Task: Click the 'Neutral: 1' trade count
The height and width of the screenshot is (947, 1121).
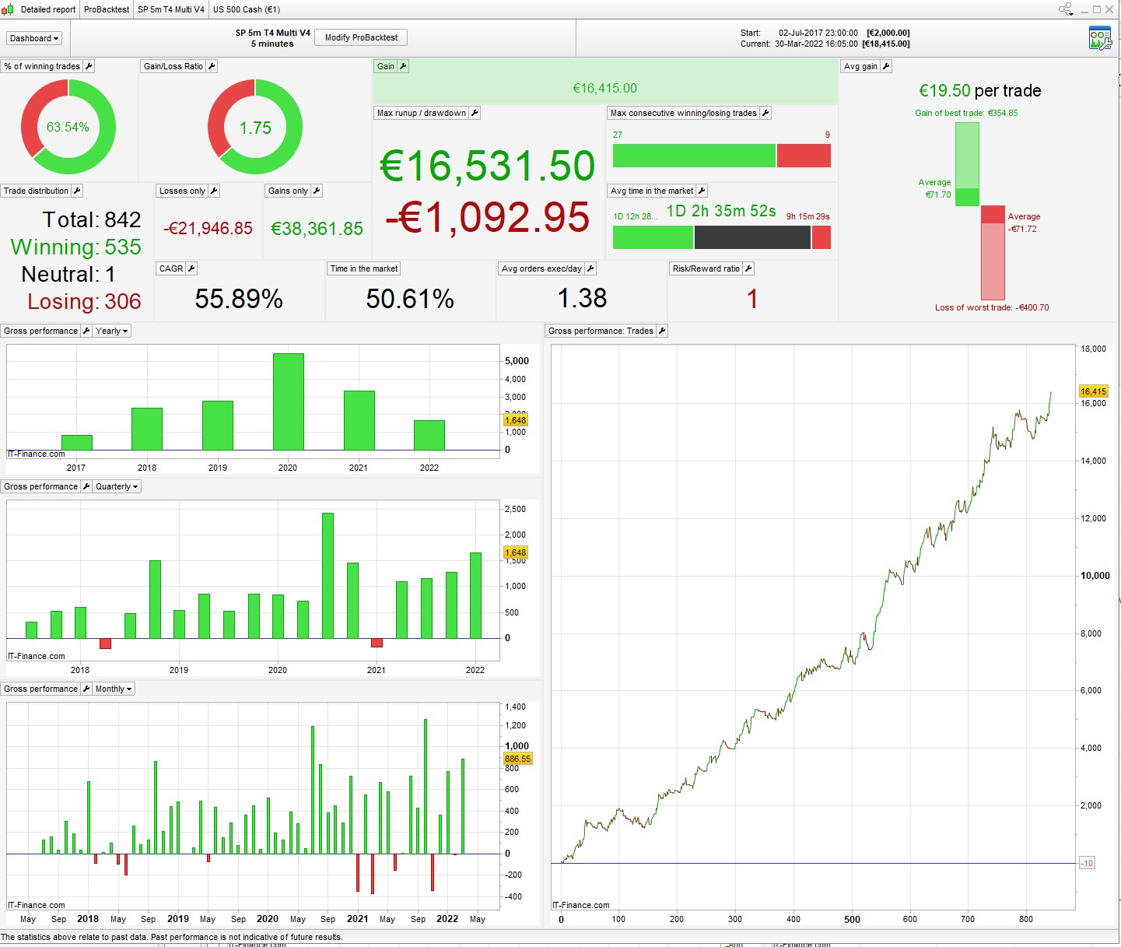Action: 68,275
